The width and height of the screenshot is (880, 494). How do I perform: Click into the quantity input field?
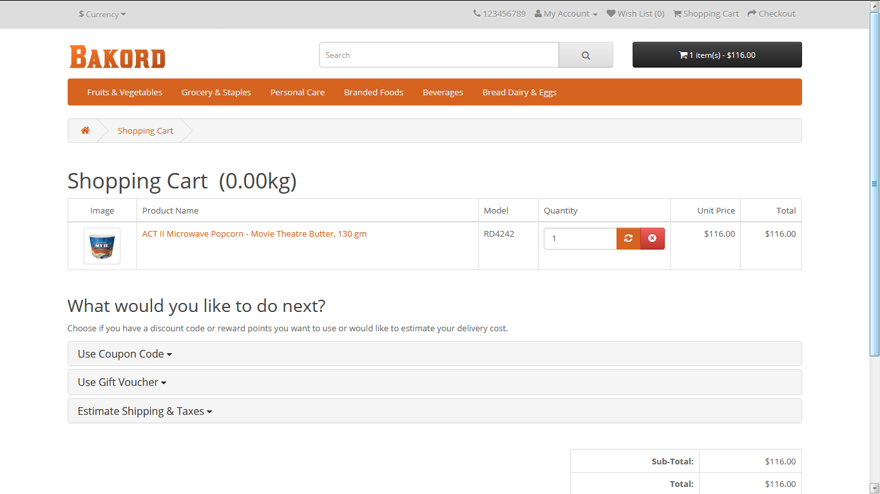[x=580, y=239]
